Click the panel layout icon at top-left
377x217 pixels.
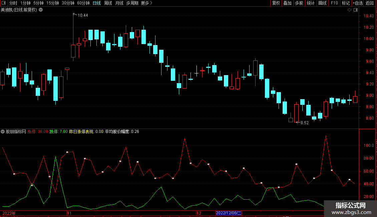pos(4,3)
